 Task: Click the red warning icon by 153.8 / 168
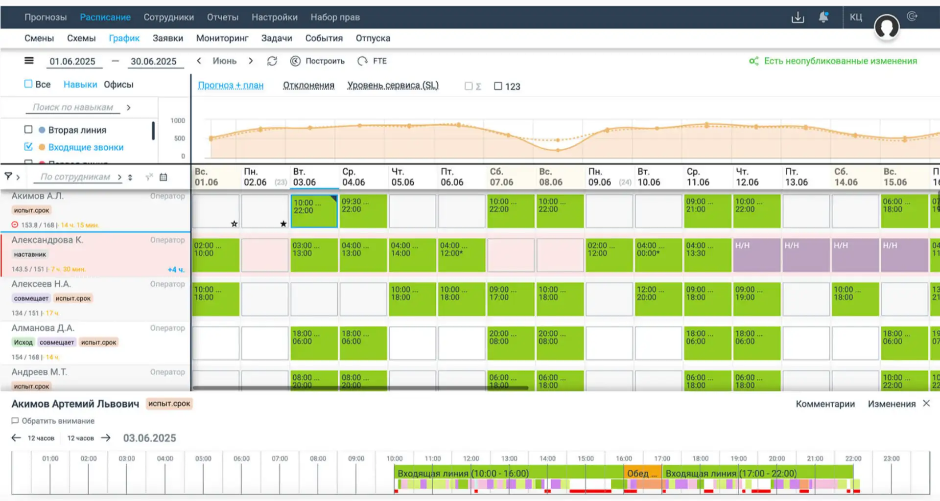(15, 225)
